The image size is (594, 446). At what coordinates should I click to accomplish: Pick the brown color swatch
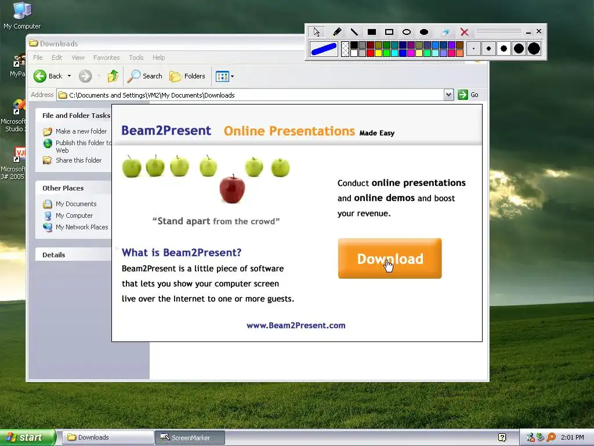coord(460,45)
